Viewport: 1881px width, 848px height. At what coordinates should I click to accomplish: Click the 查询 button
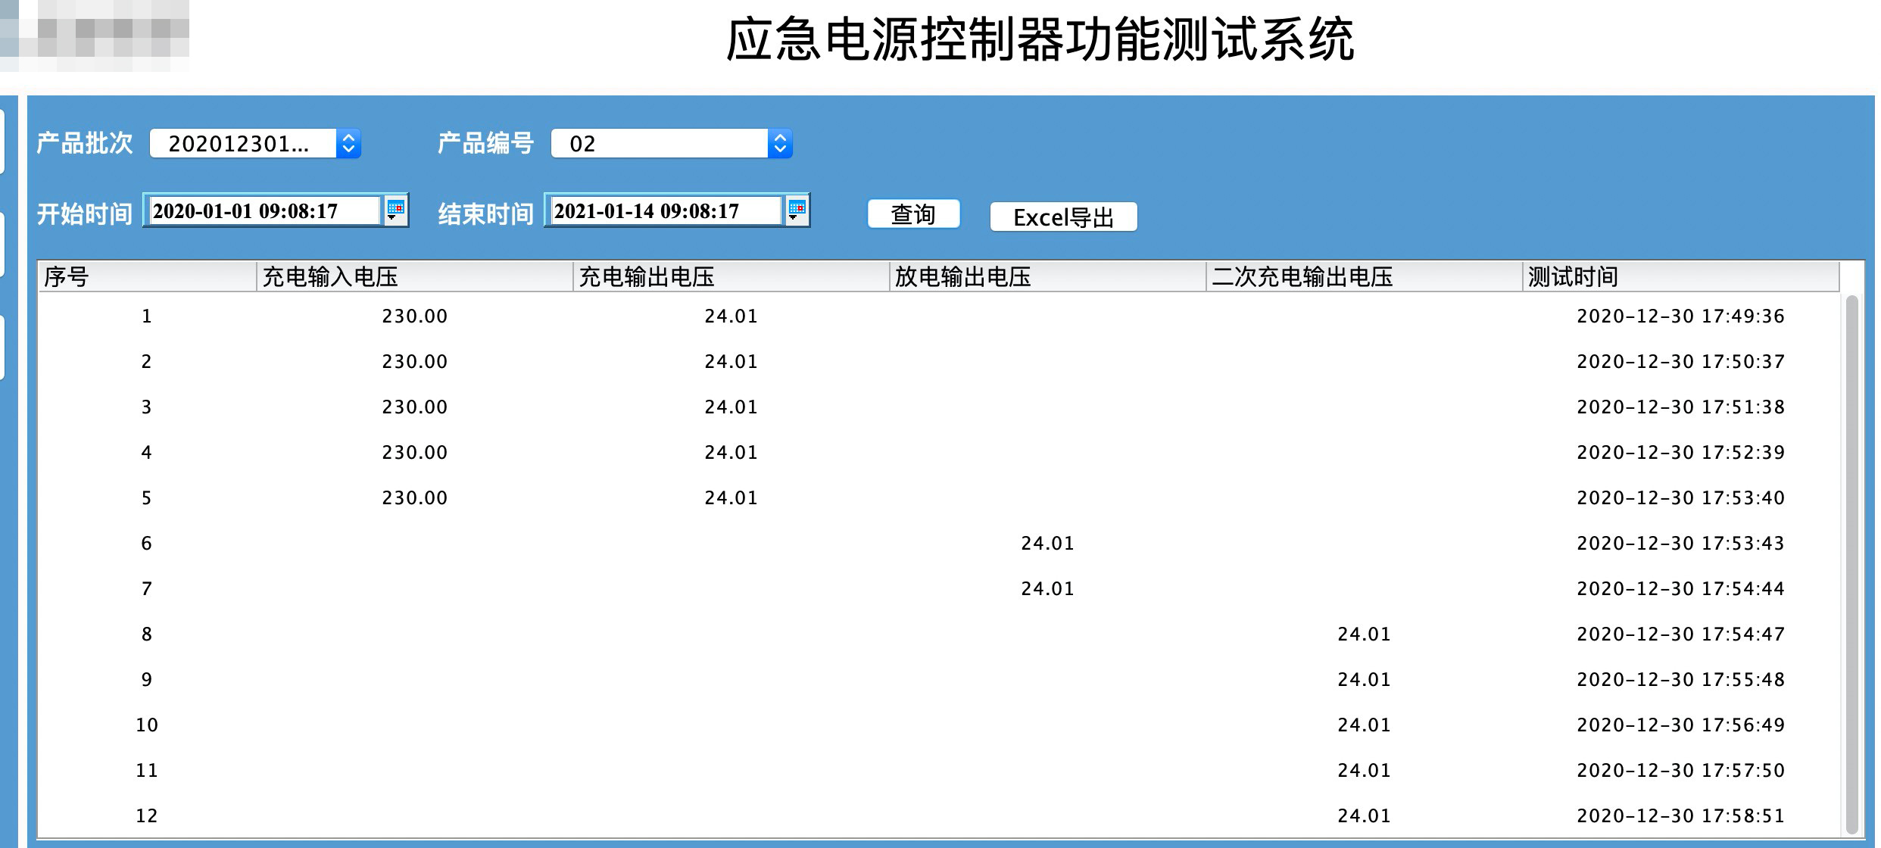click(913, 215)
